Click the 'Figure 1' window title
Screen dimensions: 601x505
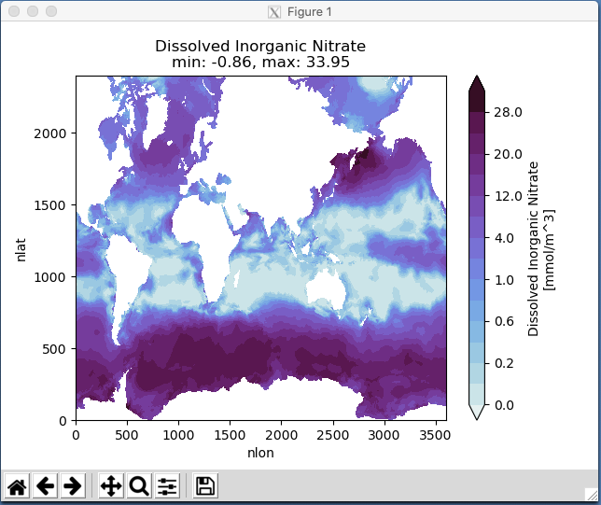click(x=309, y=12)
